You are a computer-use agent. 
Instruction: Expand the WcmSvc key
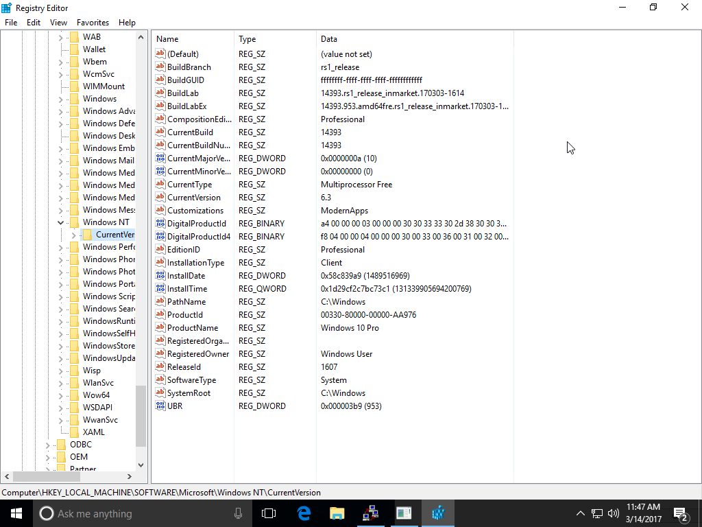61,74
